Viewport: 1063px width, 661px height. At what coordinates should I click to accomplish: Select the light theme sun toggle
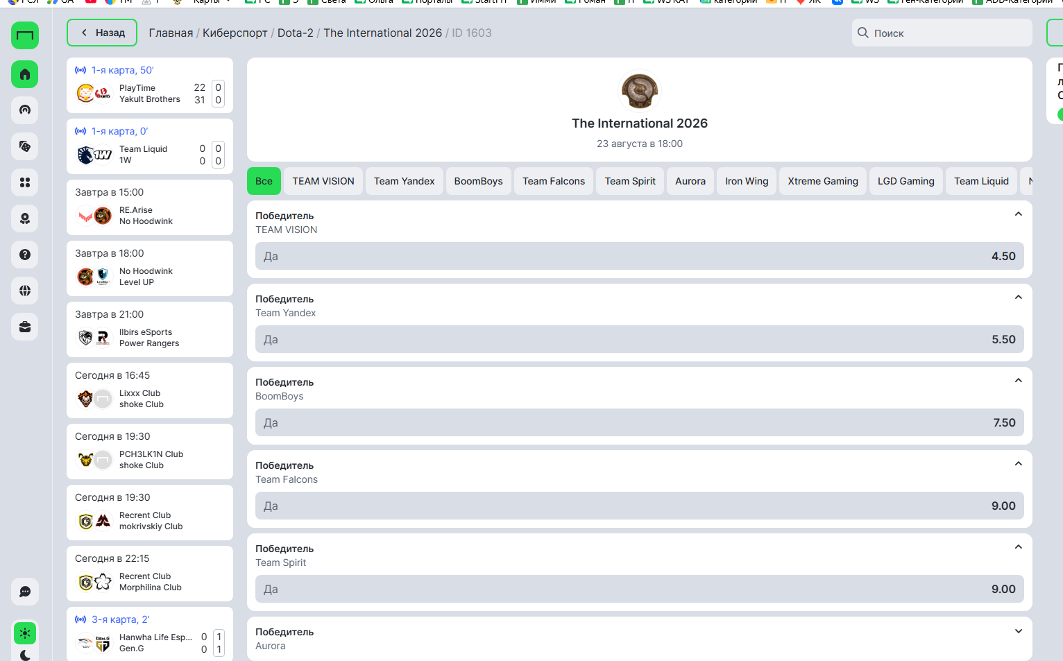click(x=25, y=633)
